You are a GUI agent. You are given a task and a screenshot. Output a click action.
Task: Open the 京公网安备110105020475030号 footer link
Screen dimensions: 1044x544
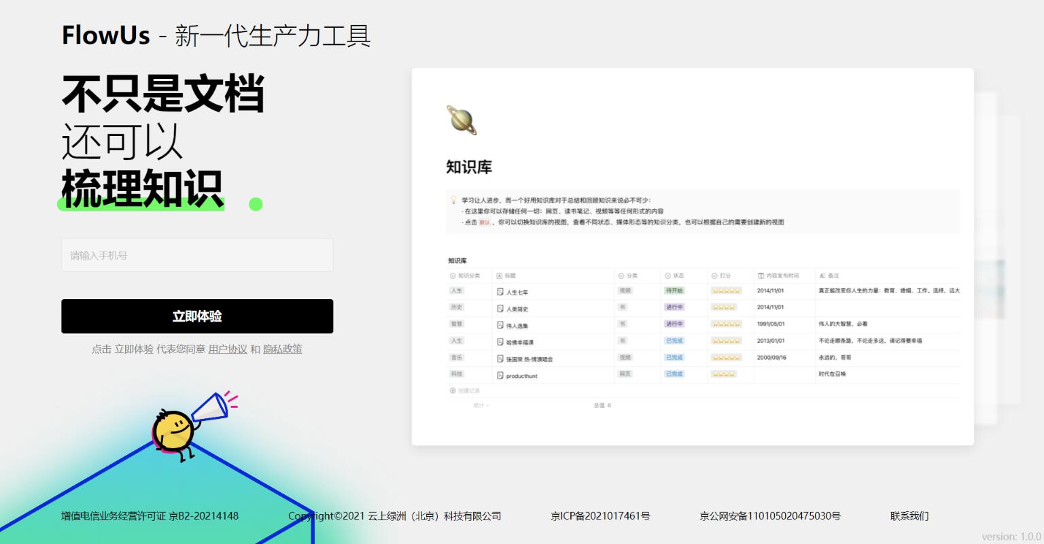pyautogui.click(x=770, y=516)
